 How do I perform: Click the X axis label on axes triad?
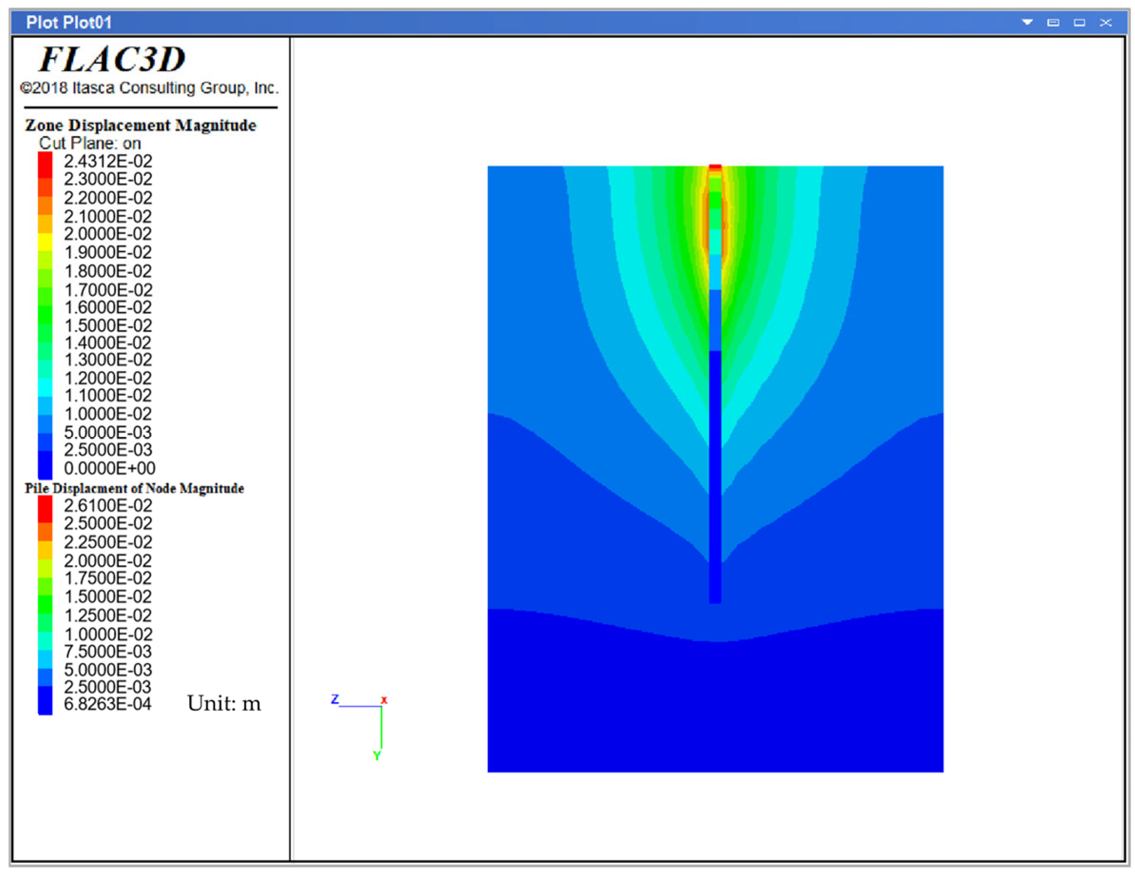tap(384, 700)
